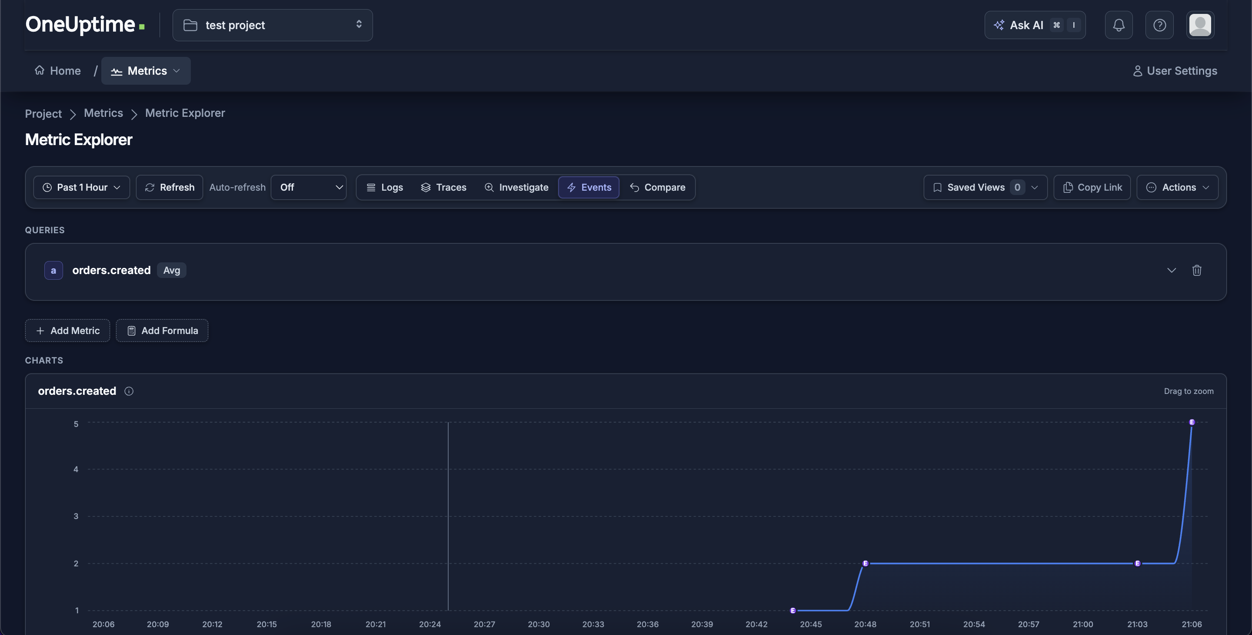The width and height of the screenshot is (1252, 635).
Task: Open the Auto-refresh Off dropdown
Action: (x=309, y=187)
